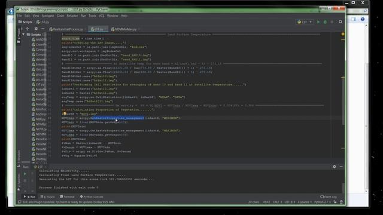
Task: Open the Run panel settings gear
Action: coord(334,167)
